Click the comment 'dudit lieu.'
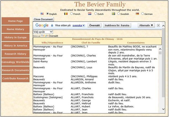Image resolution: width=169 pixels, height=117 pixels. pyautogui.click(x=114, y=82)
